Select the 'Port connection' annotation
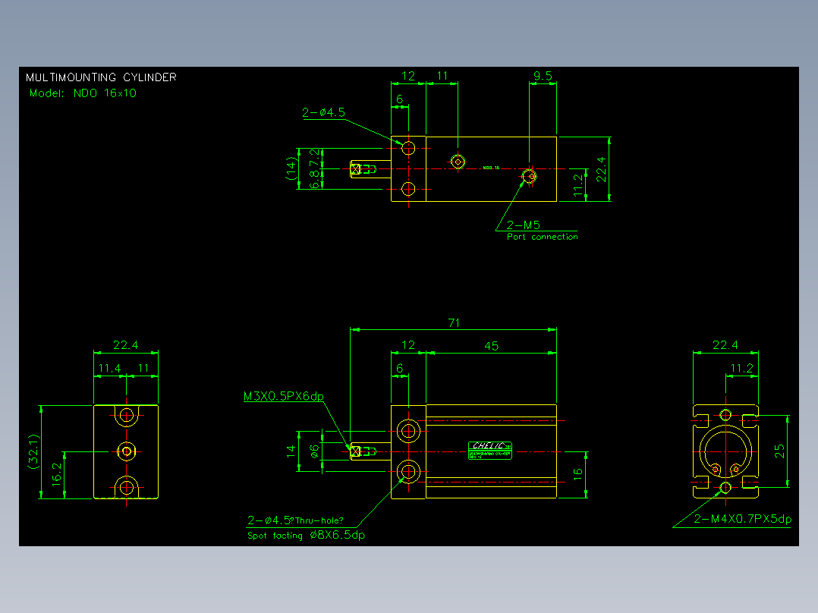 [542, 237]
